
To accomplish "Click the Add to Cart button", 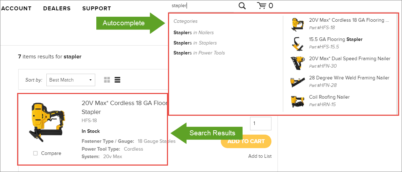I will click(246, 141).
